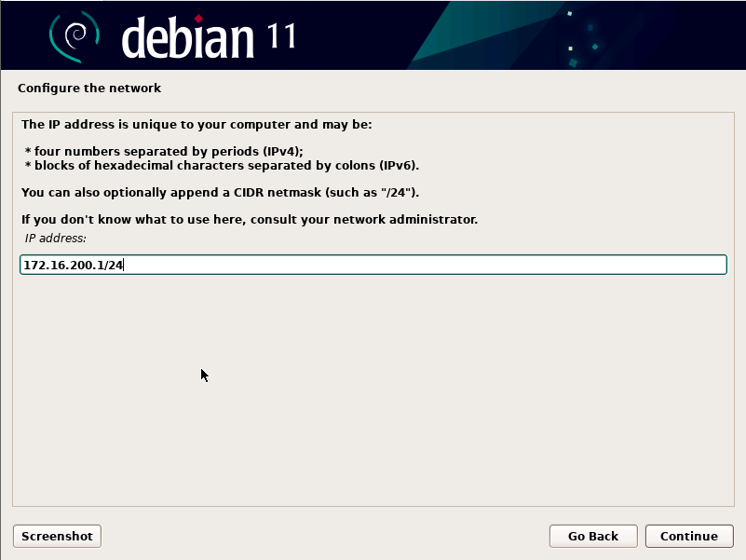Click the Screenshot button
This screenshot has width=746, height=560.
pyautogui.click(x=57, y=536)
